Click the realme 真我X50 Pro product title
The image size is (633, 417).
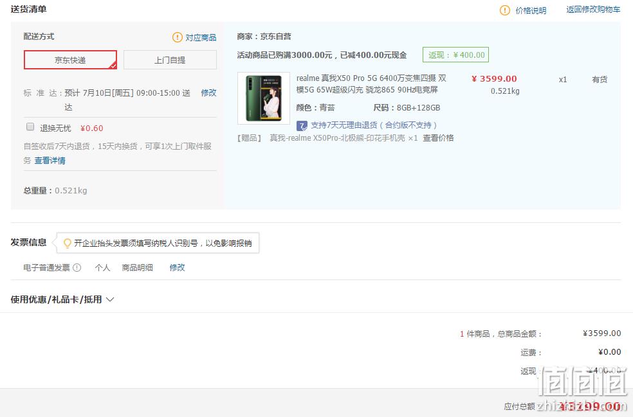tap(371, 84)
